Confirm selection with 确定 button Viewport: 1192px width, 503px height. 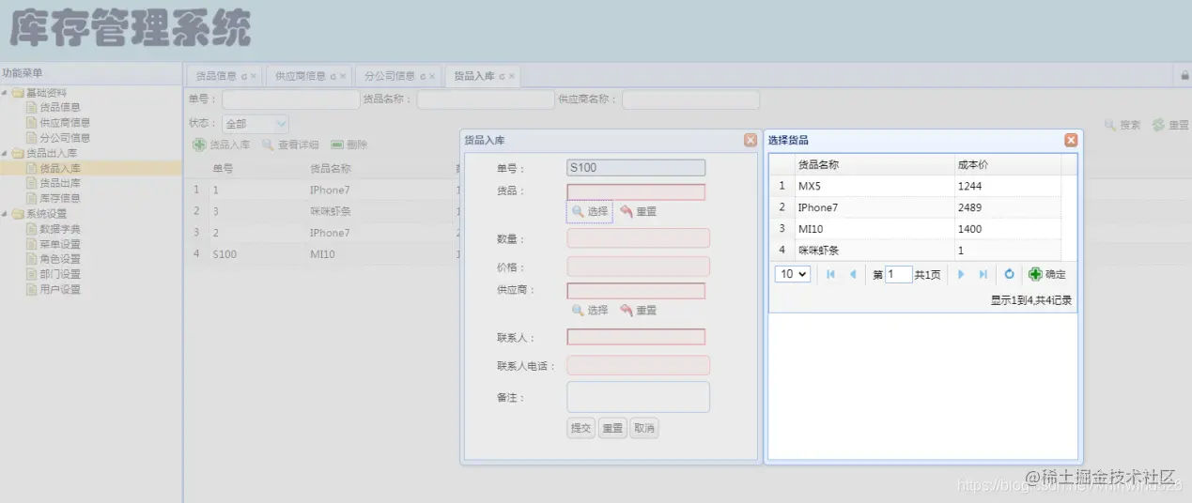(x=1047, y=274)
